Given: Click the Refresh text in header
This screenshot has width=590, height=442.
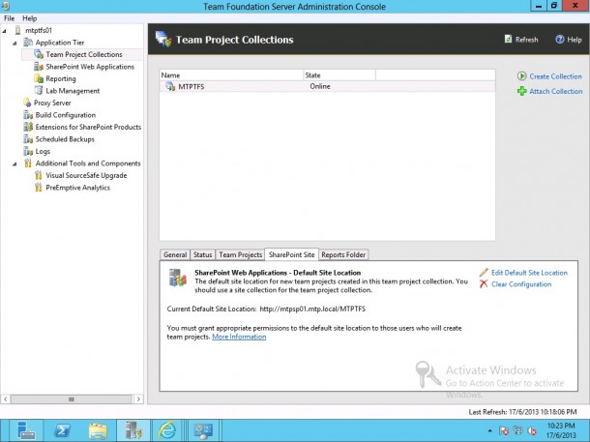Looking at the screenshot, I should coord(526,40).
